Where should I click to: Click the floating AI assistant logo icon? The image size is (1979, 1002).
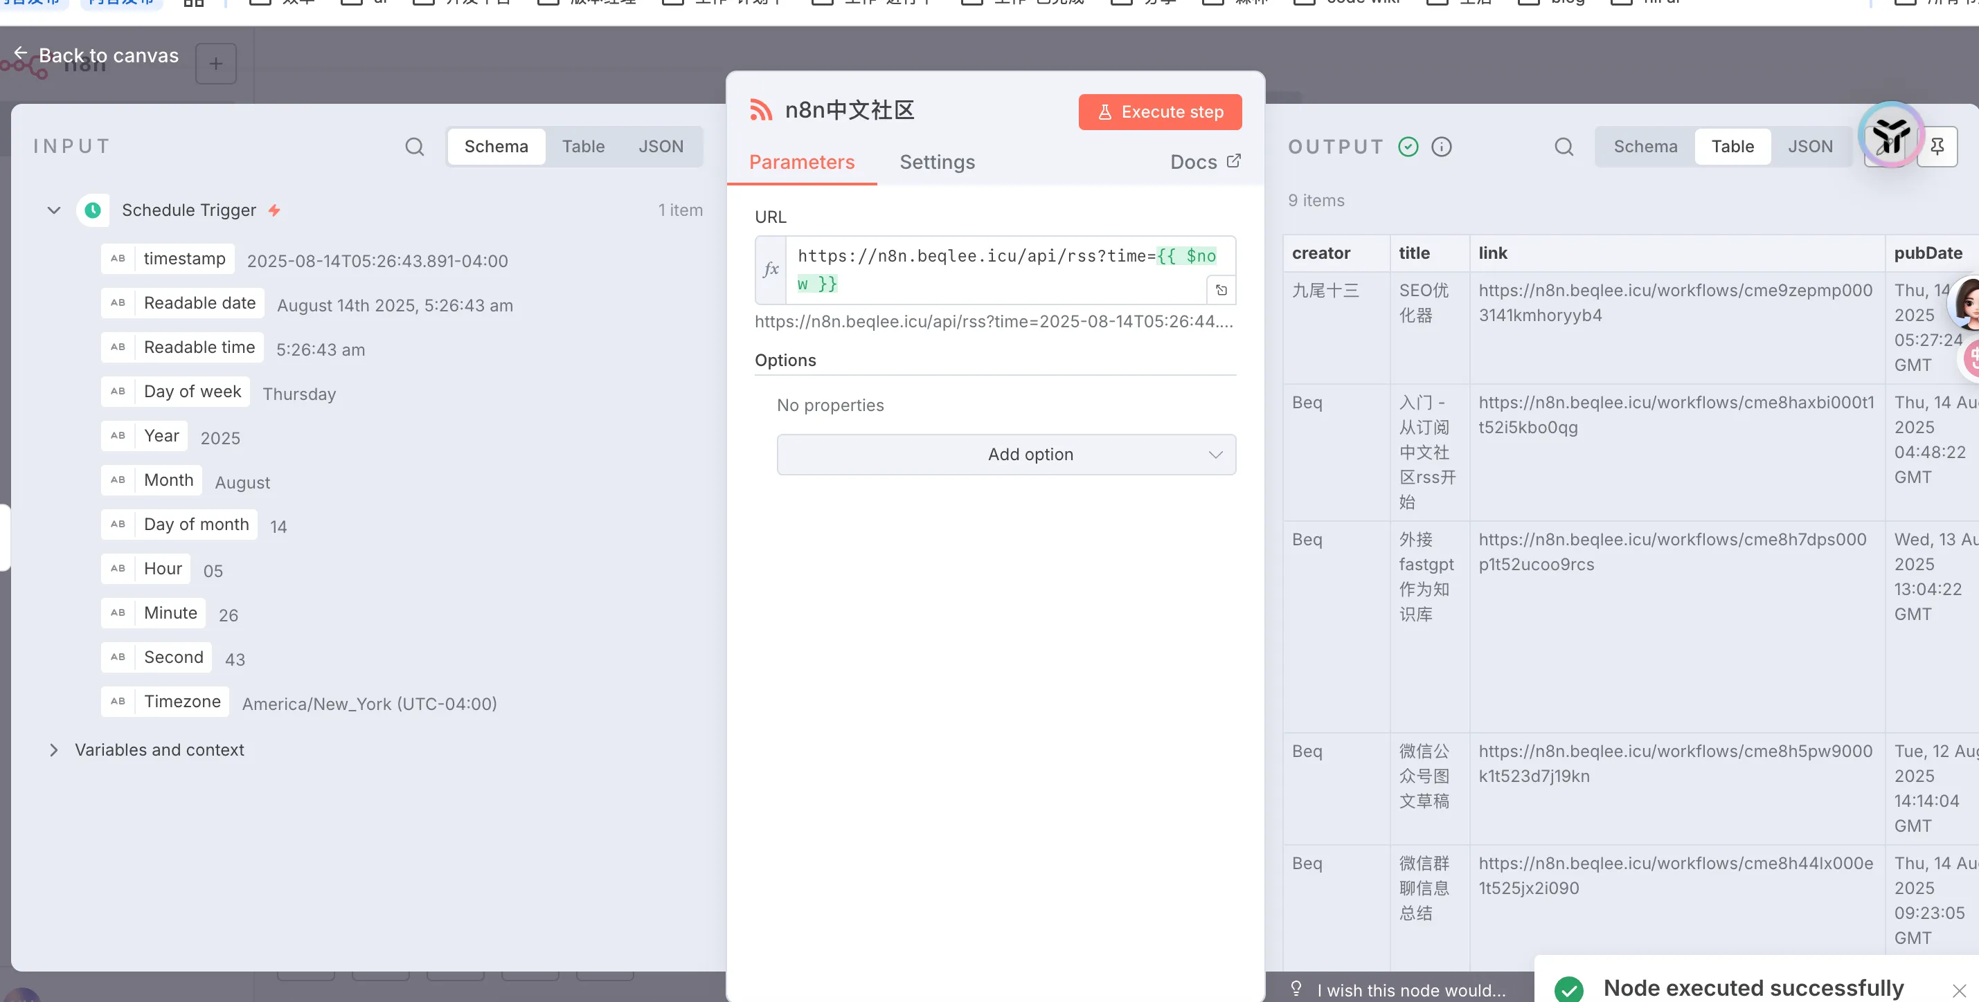tap(1890, 135)
